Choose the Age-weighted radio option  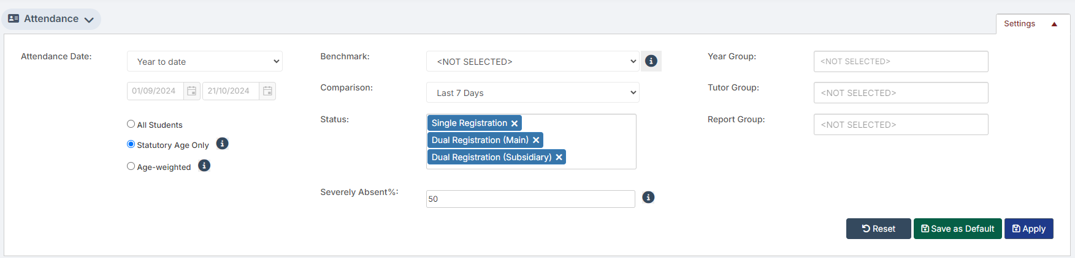point(131,166)
